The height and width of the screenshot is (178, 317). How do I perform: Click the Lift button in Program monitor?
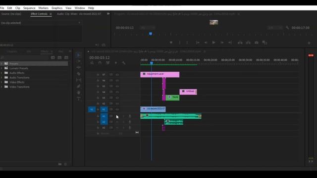[240, 43]
